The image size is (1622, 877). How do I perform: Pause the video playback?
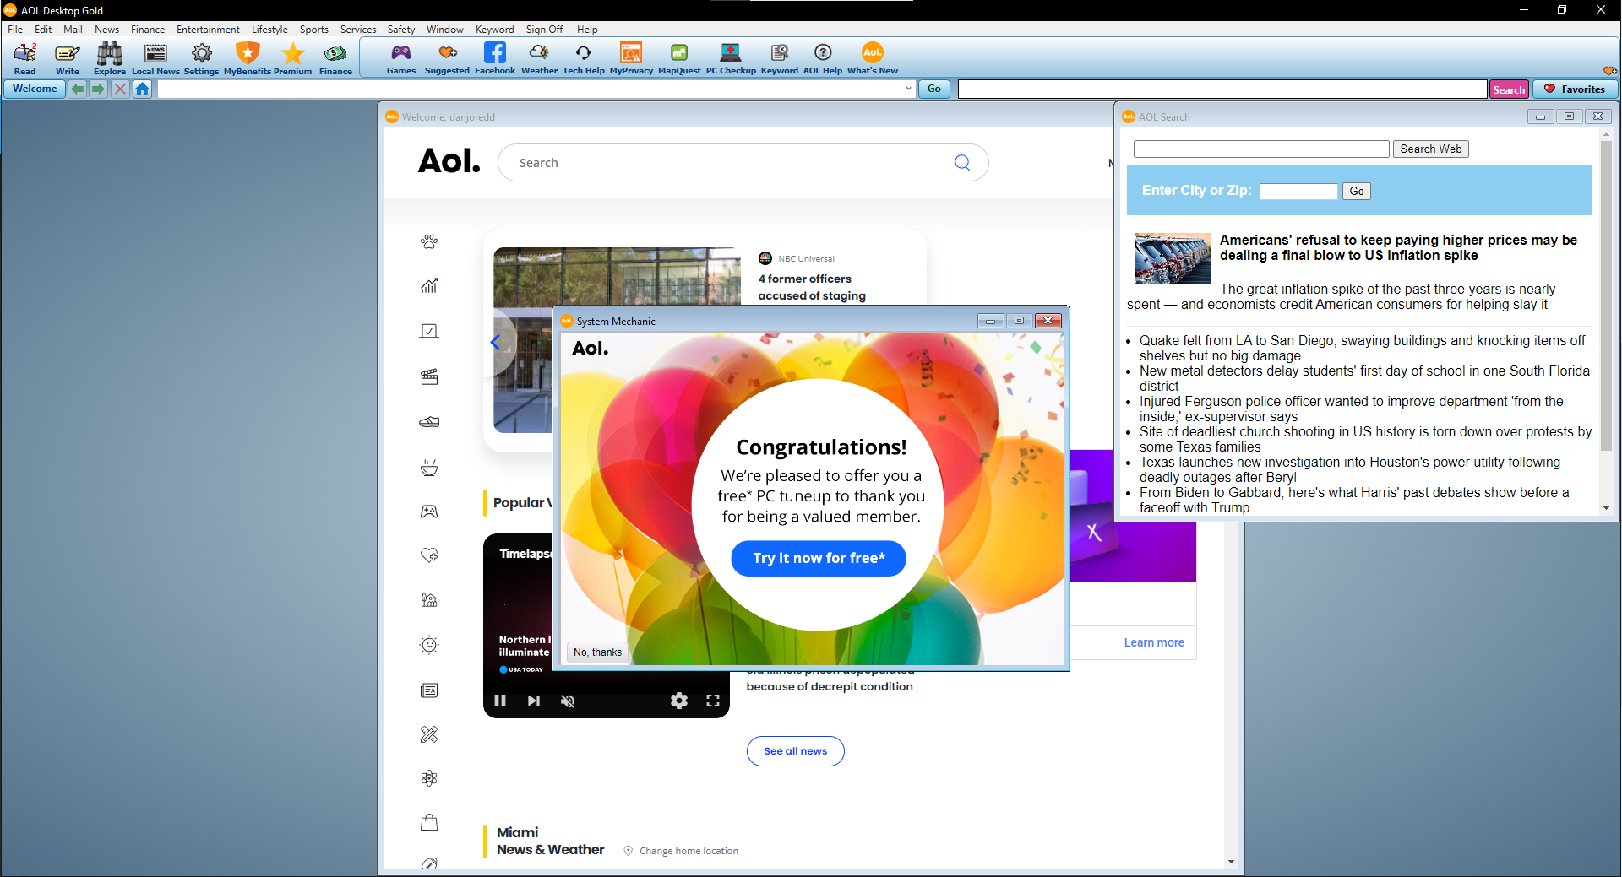pyautogui.click(x=500, y=701)
